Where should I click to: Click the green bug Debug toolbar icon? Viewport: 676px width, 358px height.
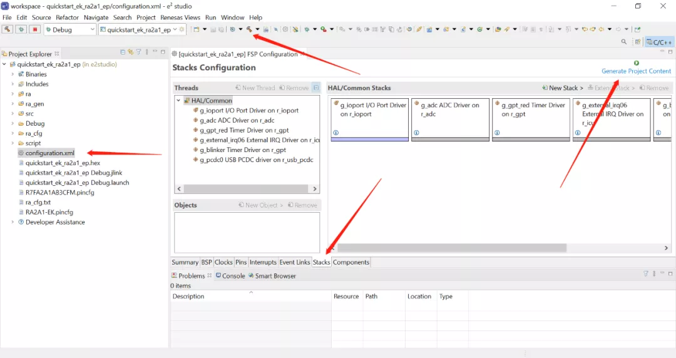coord(307,29)
